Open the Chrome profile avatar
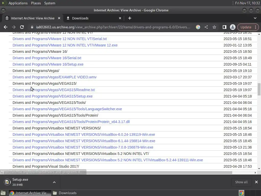Image resolution: width=261 pixels, height=196 pixels. coord(232,27)
